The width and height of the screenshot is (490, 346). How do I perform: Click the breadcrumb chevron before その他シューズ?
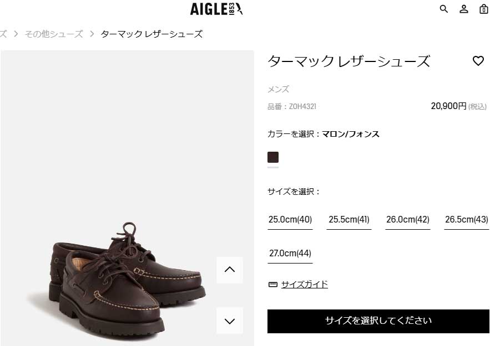[16, 34]
